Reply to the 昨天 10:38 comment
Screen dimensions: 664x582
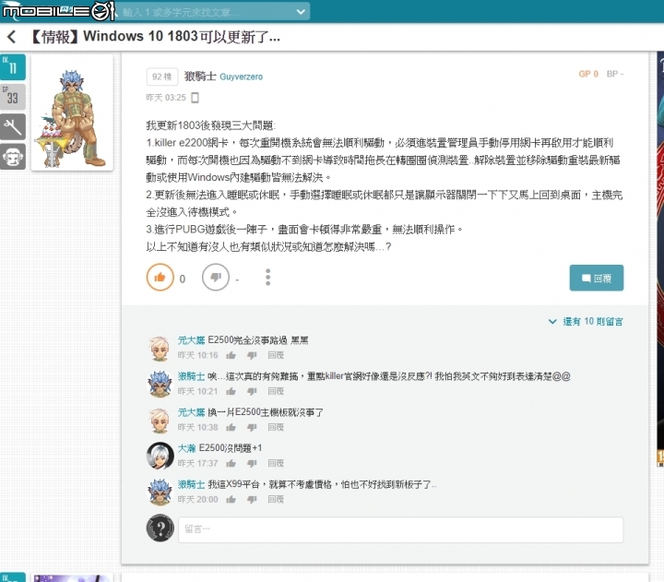coord(276,427)
